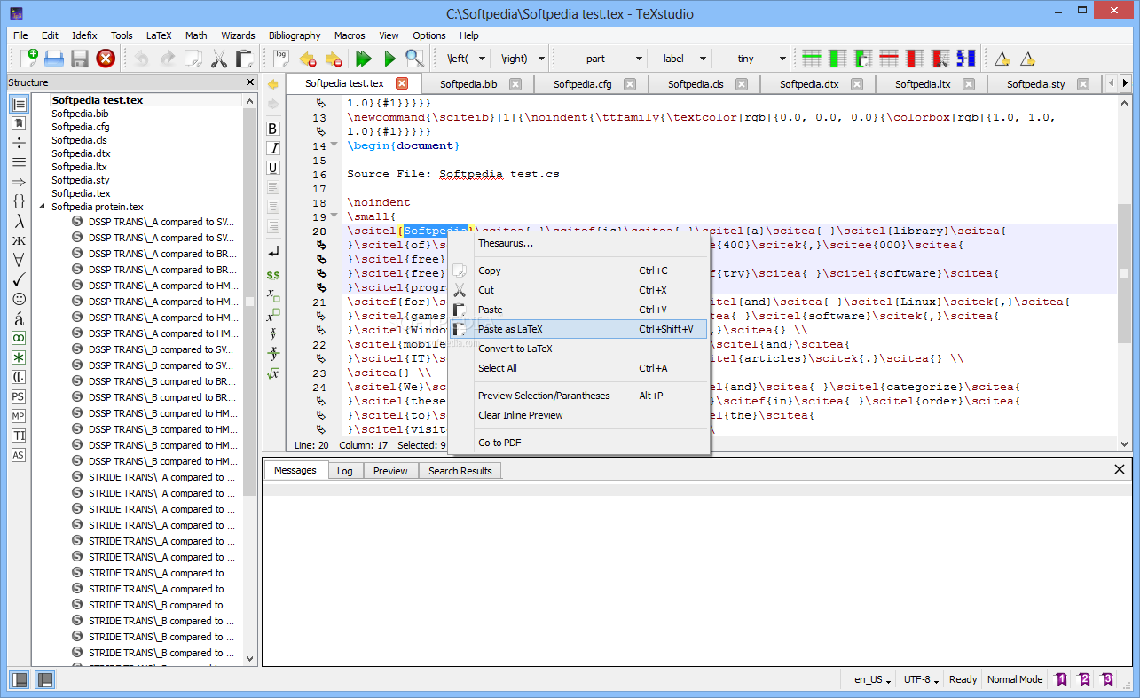Image resolution: width=1140 pixels, height=698 pixels.
Task: Open the Wizards menu
Action: click(x=238, y=35)
